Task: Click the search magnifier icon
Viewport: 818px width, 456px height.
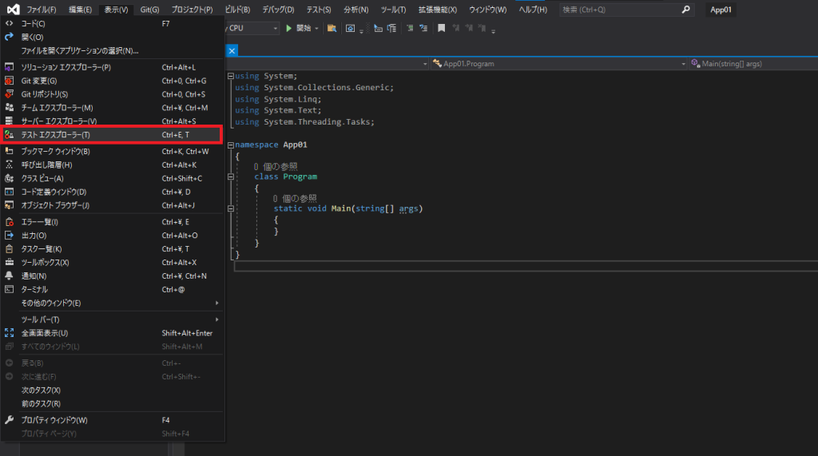Action: click(685, 10)
